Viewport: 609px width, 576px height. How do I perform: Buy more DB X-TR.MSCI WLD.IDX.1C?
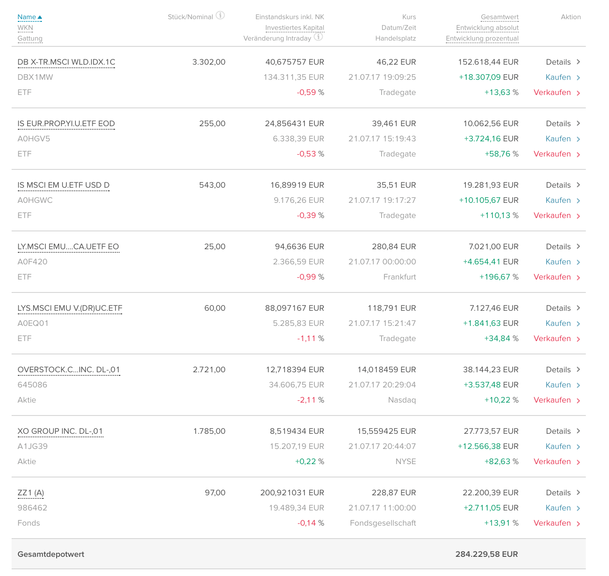point(558,78)
